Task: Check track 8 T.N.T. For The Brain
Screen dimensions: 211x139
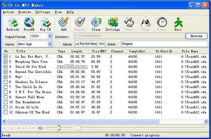Action: tap(5, 92)
